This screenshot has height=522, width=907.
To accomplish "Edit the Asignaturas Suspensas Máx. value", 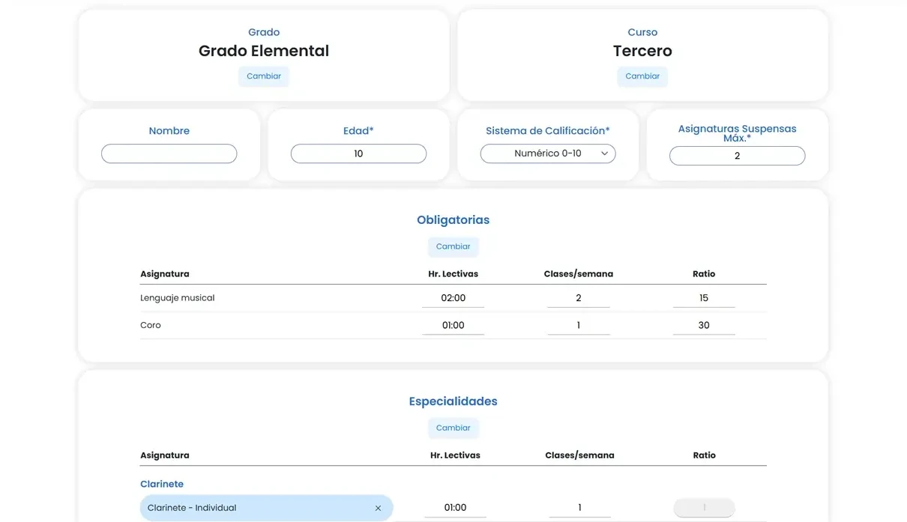I will click(x=737, y=156).
